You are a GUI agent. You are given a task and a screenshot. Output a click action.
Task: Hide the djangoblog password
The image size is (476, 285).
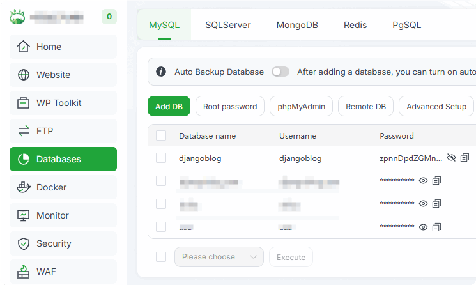(x=451, y=158)
